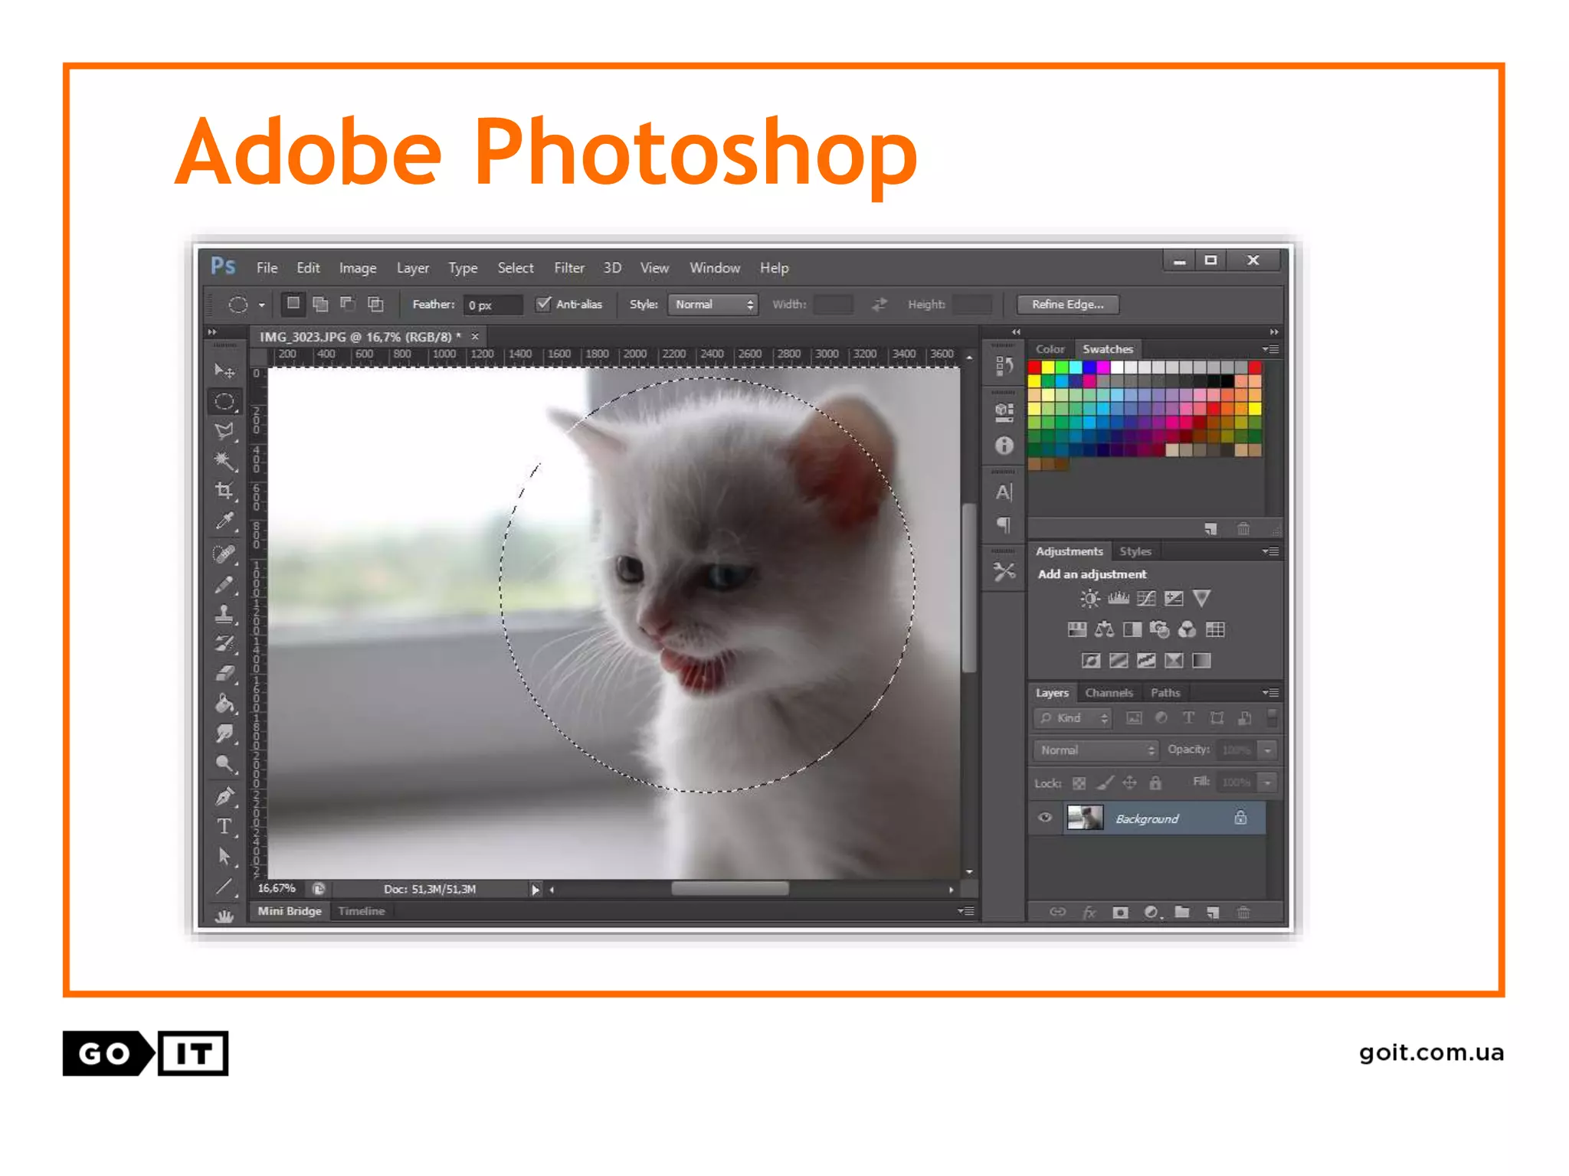
Task: Open the Character panel icon
Action: point(1004,492)
